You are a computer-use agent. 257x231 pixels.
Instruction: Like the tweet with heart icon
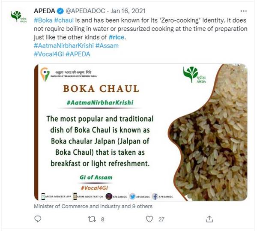point(149,219)
